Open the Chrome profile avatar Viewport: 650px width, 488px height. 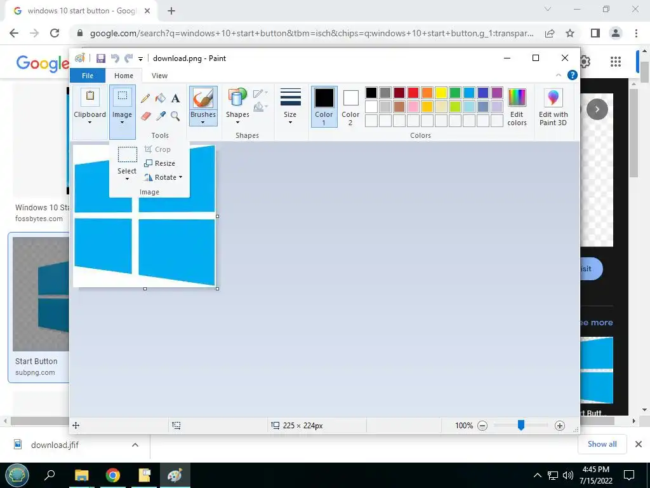[616, 33]
